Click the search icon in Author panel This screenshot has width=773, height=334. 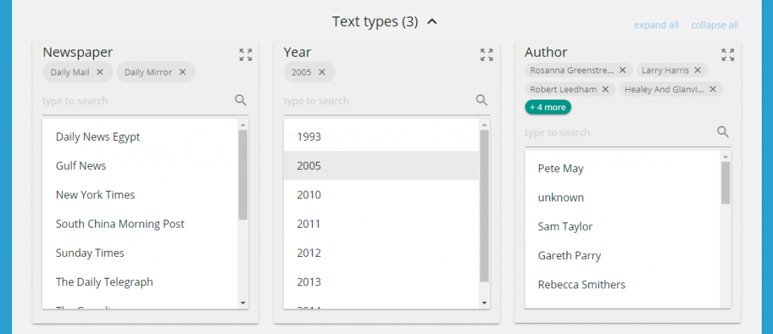pyautogui.click(x=723, y=132)
